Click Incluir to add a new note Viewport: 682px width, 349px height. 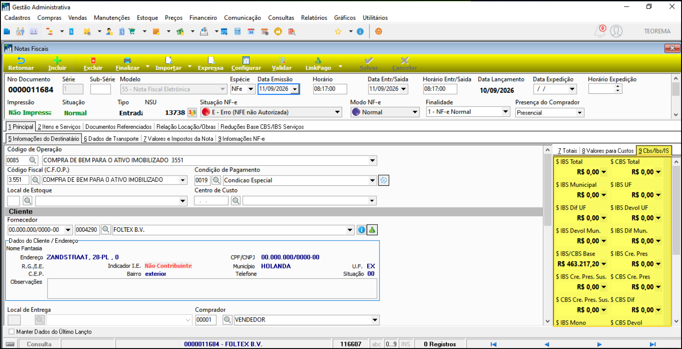point(57,64)
